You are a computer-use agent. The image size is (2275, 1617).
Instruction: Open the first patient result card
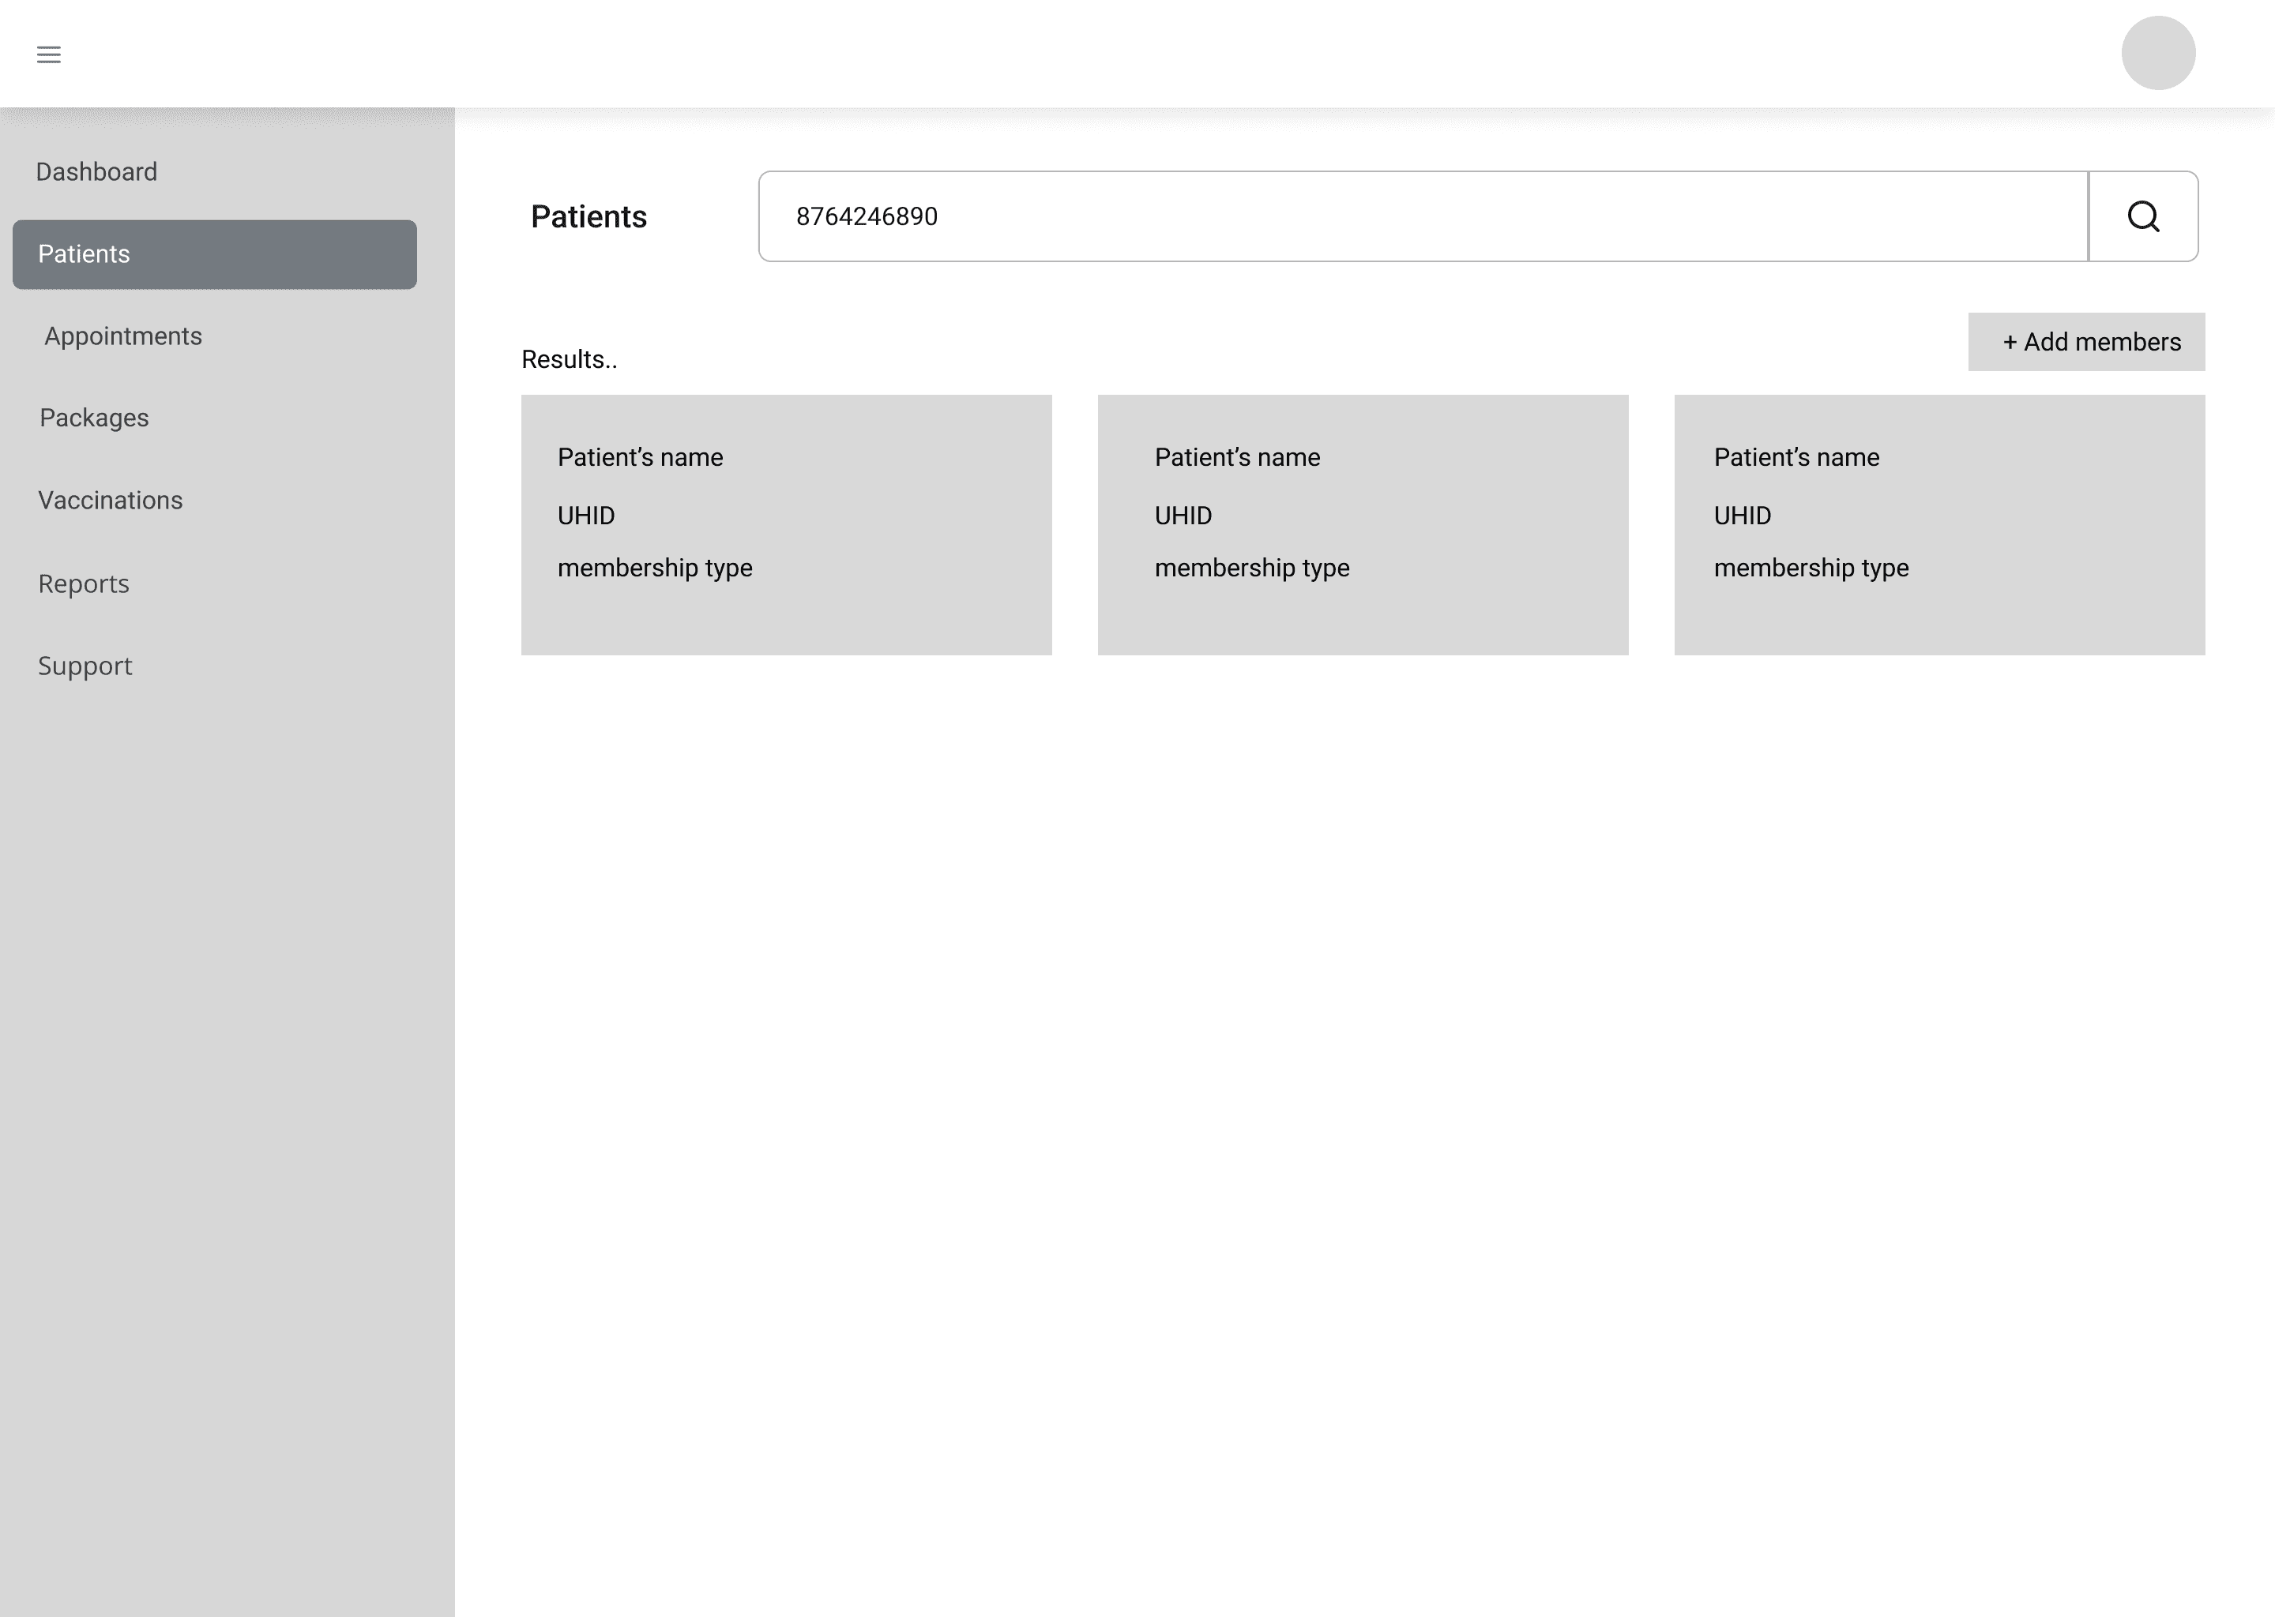point(786,525)
